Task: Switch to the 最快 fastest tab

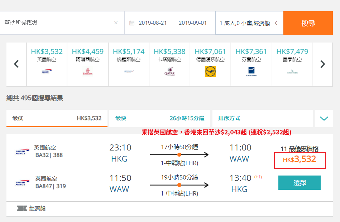Action: 160,118
